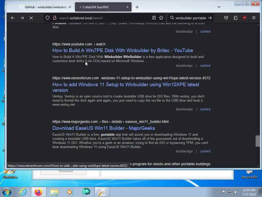Click the WinBuilder taskbar icon

click(x=102, y=192)
